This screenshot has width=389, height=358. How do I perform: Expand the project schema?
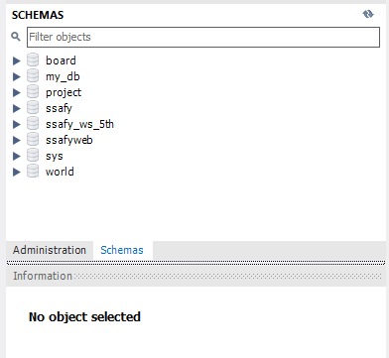click(x=16, y=92)
